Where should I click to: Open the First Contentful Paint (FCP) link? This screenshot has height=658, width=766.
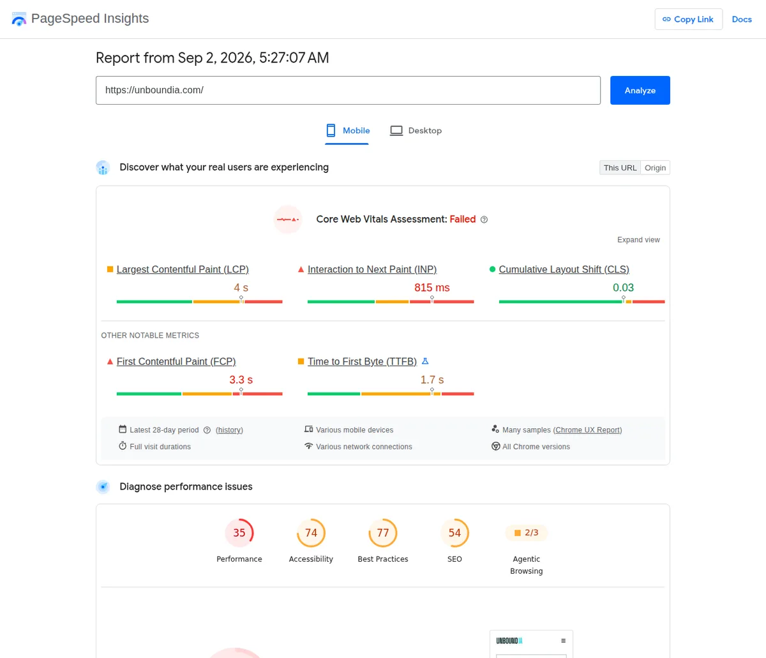tap(176, 361)
